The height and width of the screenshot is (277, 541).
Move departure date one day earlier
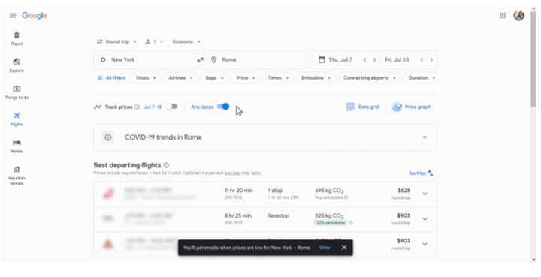(x=364, y=60)
